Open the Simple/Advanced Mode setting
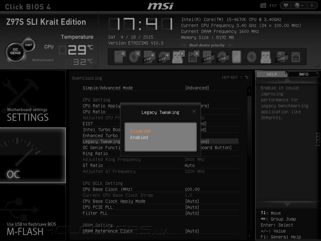This screenshot has height=241, width=321. pyautogui.click(x=160, y=88)
